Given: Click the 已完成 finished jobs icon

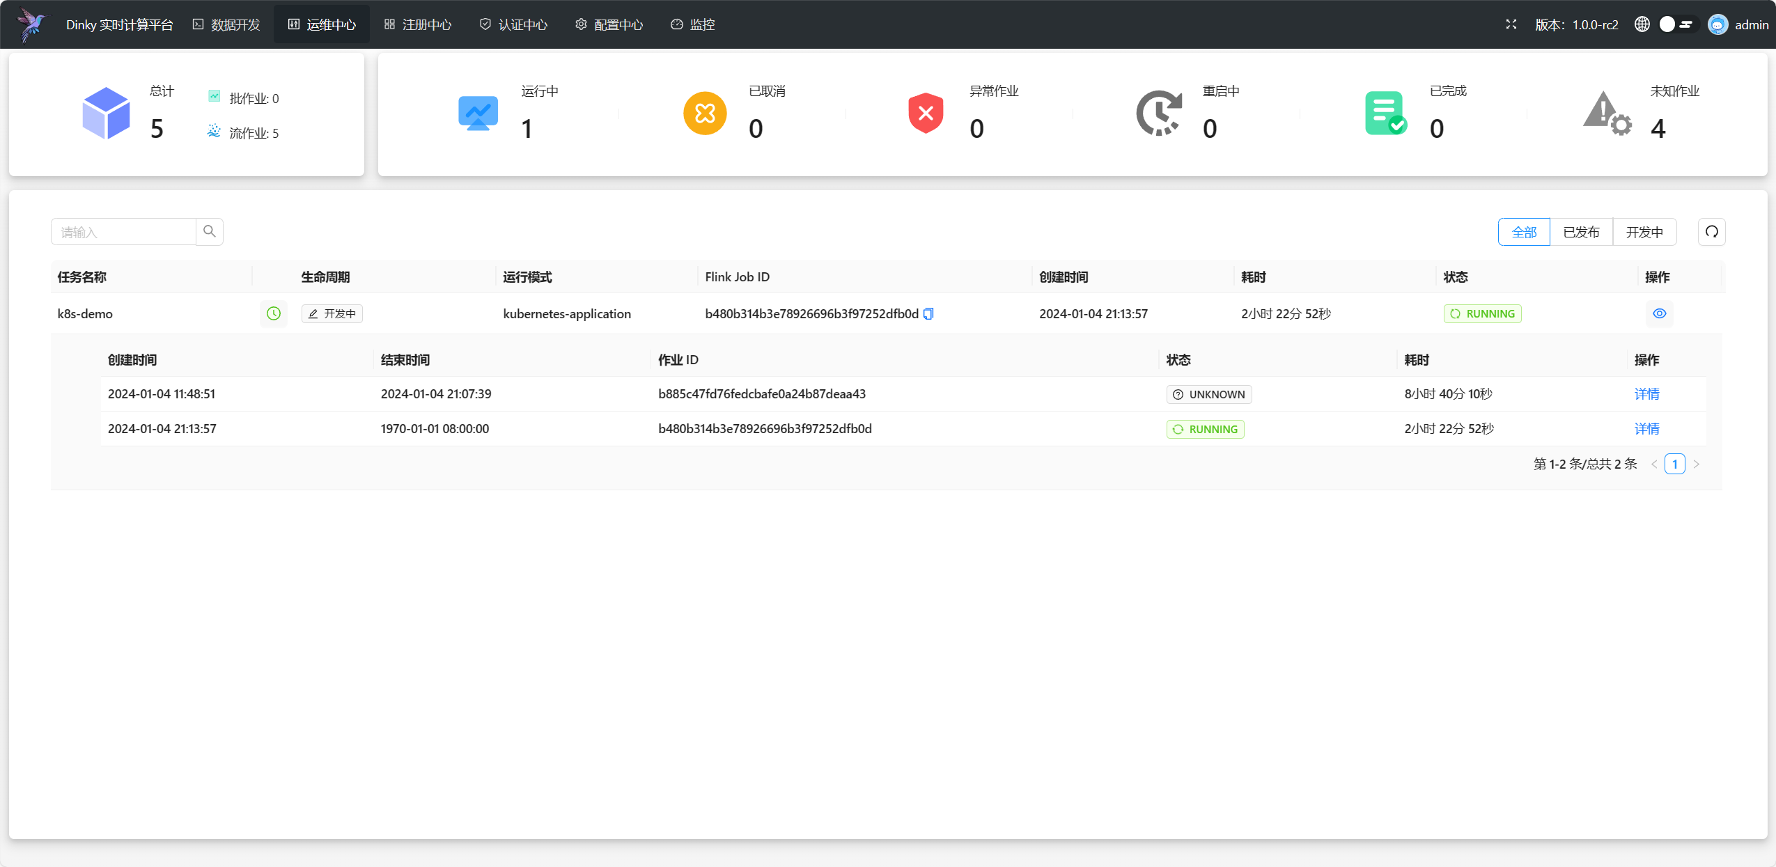Looking at the screenshot, I should click(x=1386, y=113).
